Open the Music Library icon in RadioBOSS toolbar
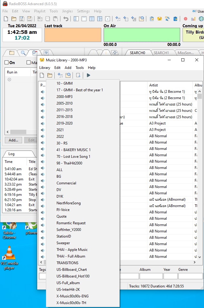This screenshot has height=308, width=204. [x=160, y=19]
